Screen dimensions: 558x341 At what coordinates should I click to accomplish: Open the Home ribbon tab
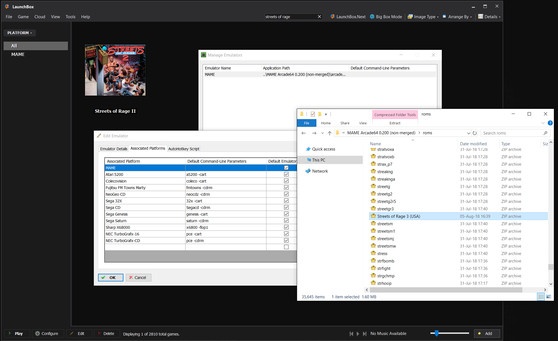326,123
